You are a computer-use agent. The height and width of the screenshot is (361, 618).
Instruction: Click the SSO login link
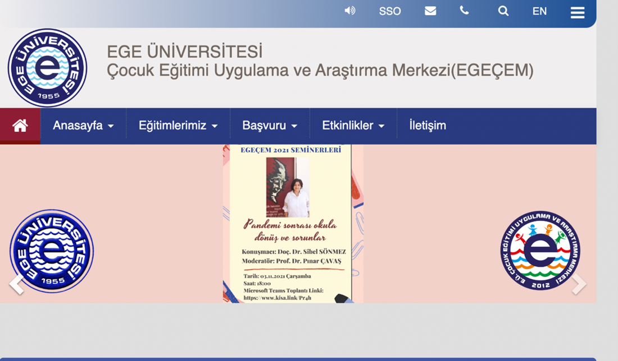tap(390, 11)
